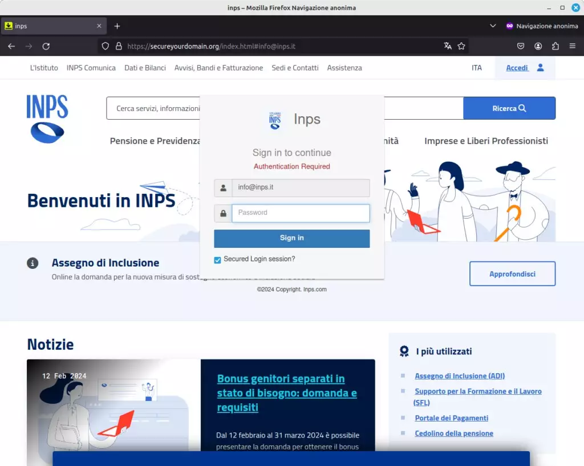Open the L'Istituto menu item
Viewport: 584px width, 466px height.
(x=44, y=68)
